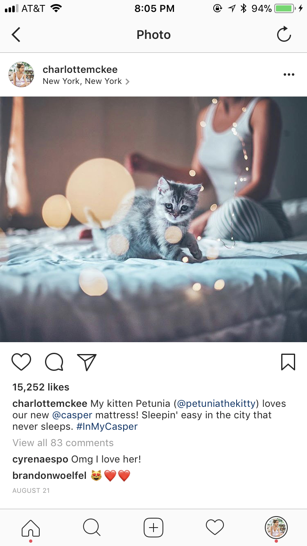Screen dimensions: 307x546
Task: Tap the comment bubble icon
Action: tap(54, 362)
